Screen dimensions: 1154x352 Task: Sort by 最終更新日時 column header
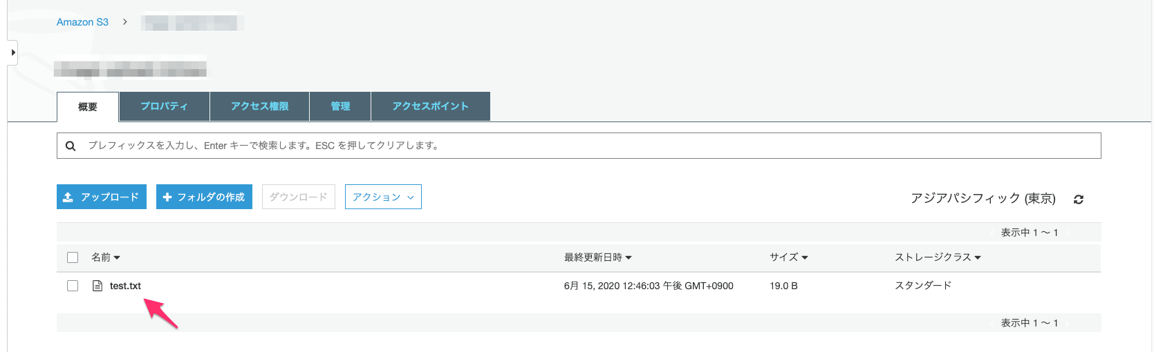(598, 257)
